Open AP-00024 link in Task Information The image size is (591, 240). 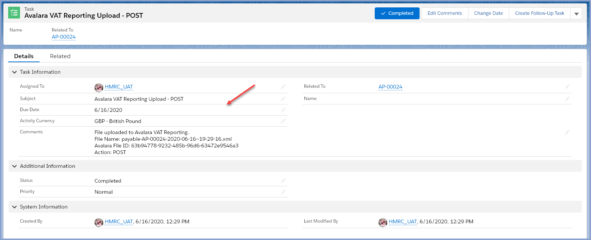pos(390,87)
